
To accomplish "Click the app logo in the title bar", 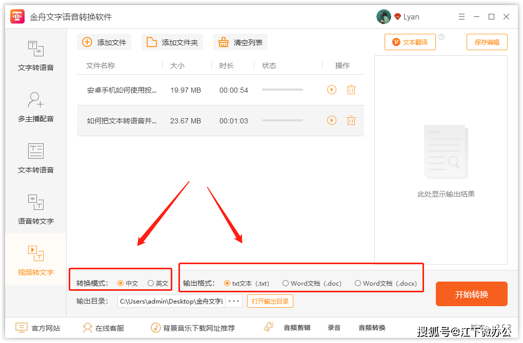I will pos(17,17).
